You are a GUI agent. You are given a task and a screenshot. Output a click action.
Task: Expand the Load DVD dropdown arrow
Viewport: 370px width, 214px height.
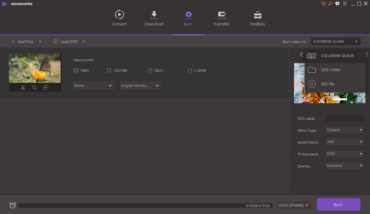click(84, 42)
